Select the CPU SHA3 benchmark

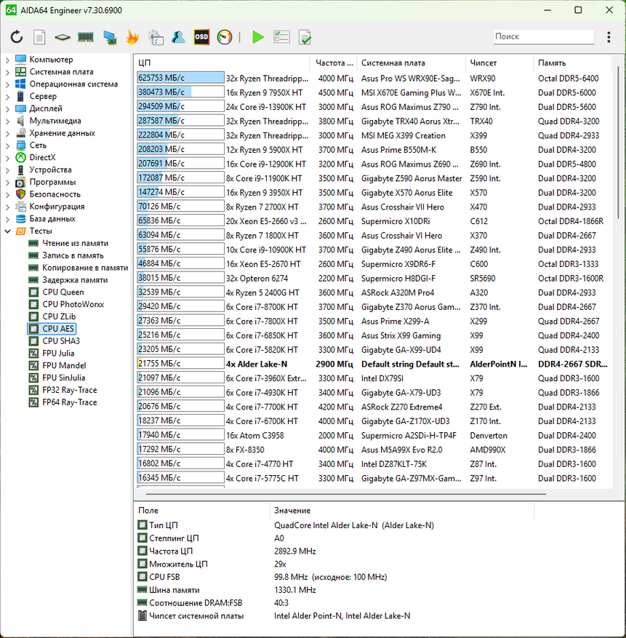coord(61,340)
